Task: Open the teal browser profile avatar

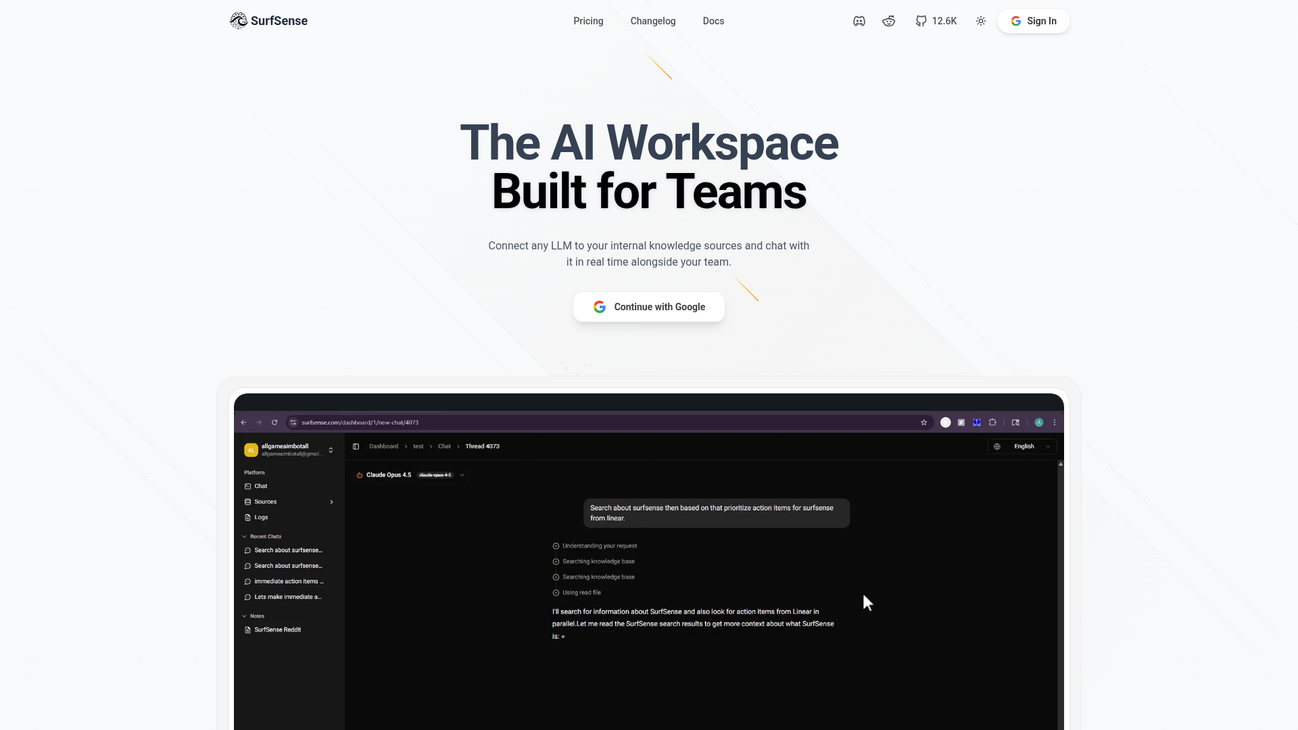Action: (x=1039, y=422)
